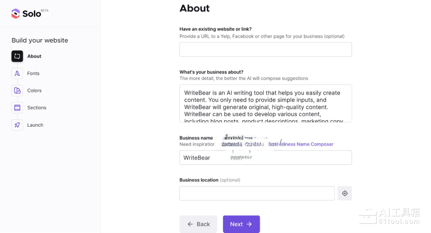
Task: Click the Fonts step icon
Action: (17, 74)
